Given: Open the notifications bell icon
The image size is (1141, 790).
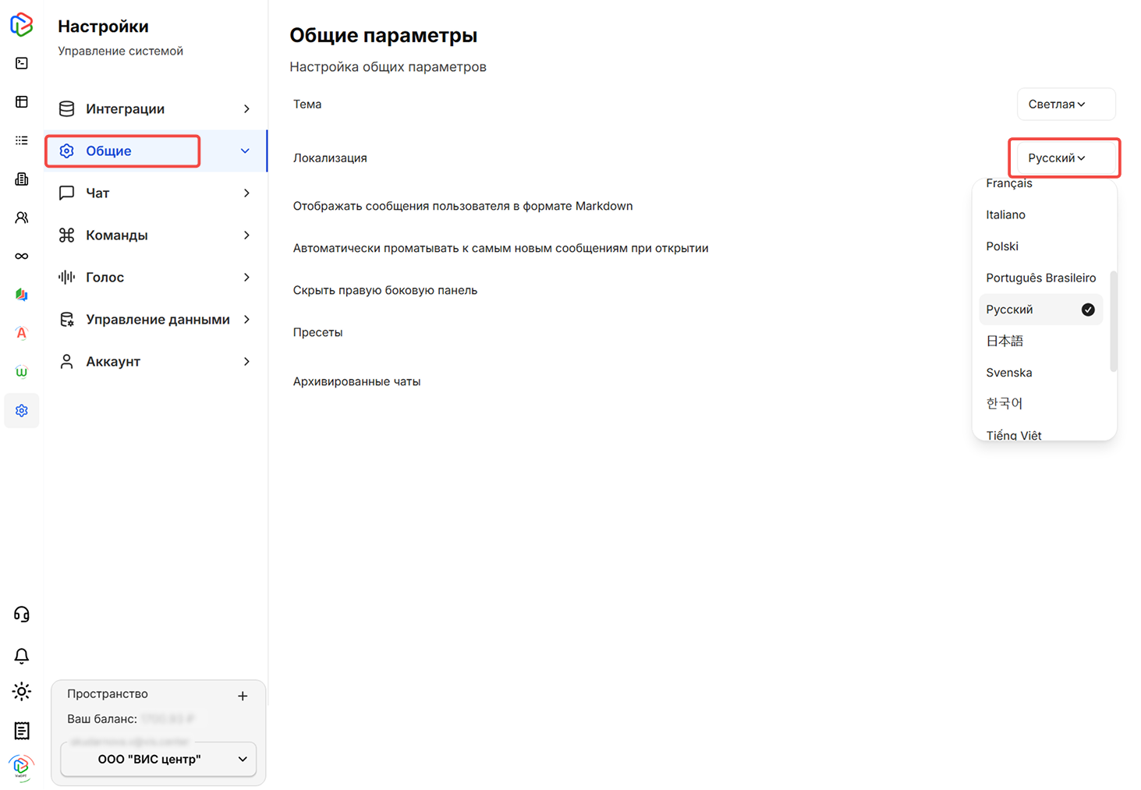Looking at the screenshot, I should 21,656.
